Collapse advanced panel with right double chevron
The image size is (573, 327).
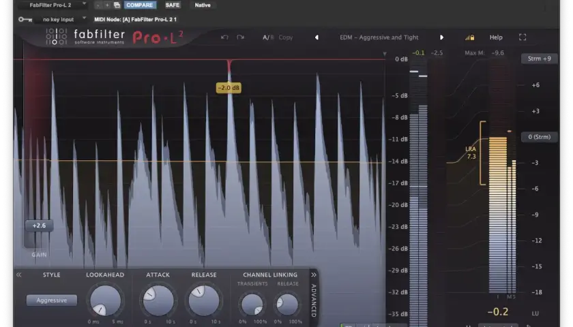(314, 275)
